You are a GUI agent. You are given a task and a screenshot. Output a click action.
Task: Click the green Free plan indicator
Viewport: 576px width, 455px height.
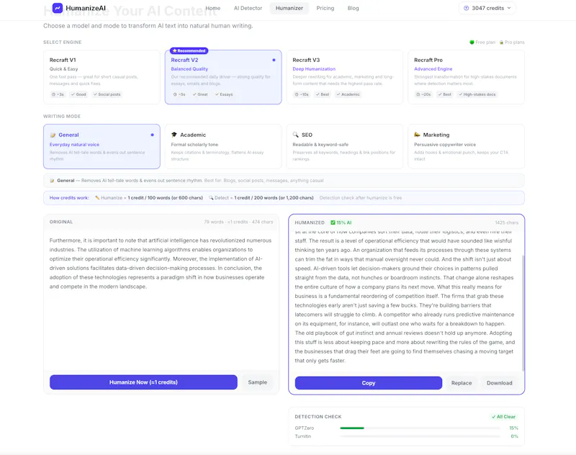[x=472, y=42]
